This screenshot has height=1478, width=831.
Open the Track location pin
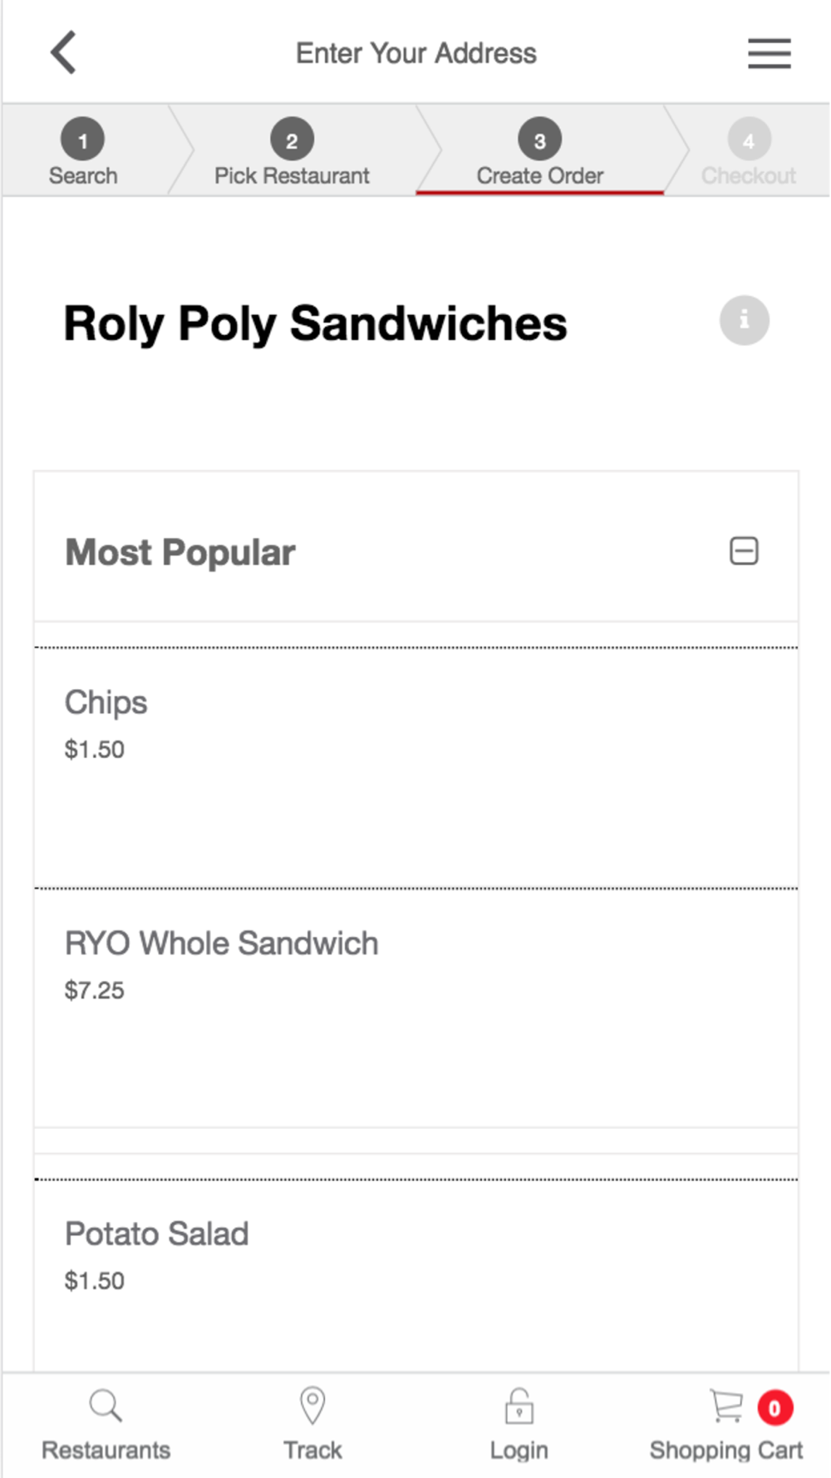click(312, 1406)
